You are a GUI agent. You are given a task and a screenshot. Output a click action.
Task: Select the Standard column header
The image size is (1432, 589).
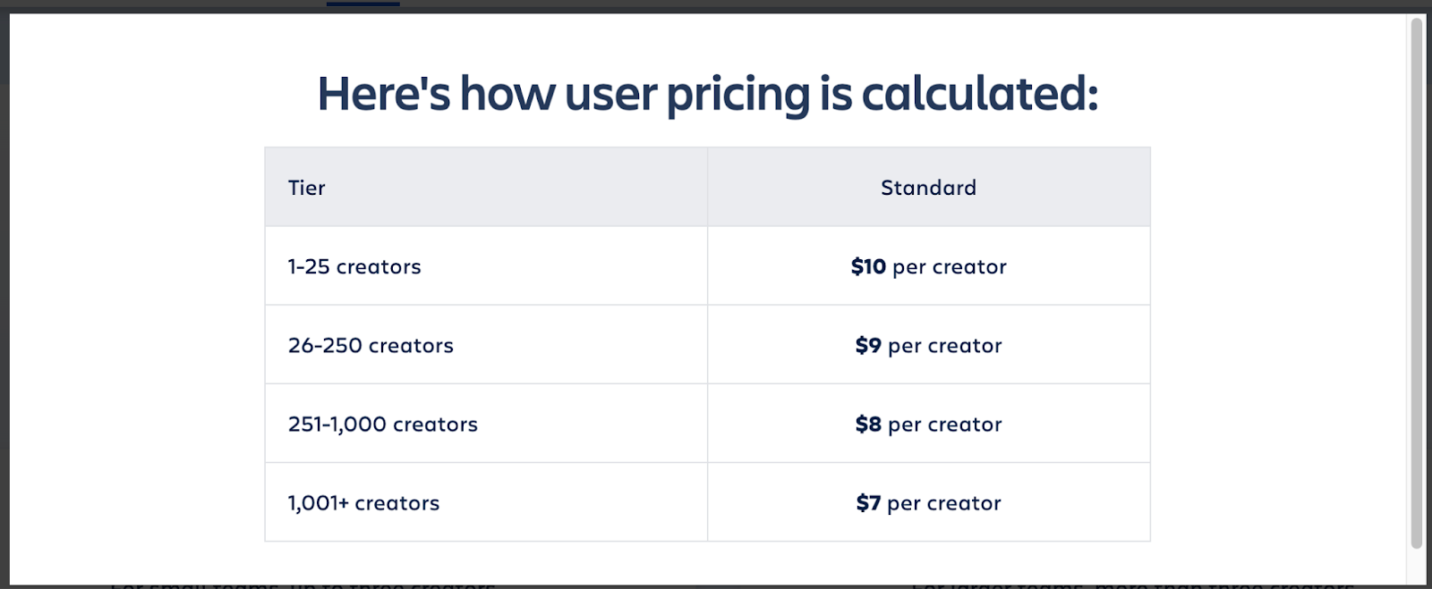pos(928,188)
